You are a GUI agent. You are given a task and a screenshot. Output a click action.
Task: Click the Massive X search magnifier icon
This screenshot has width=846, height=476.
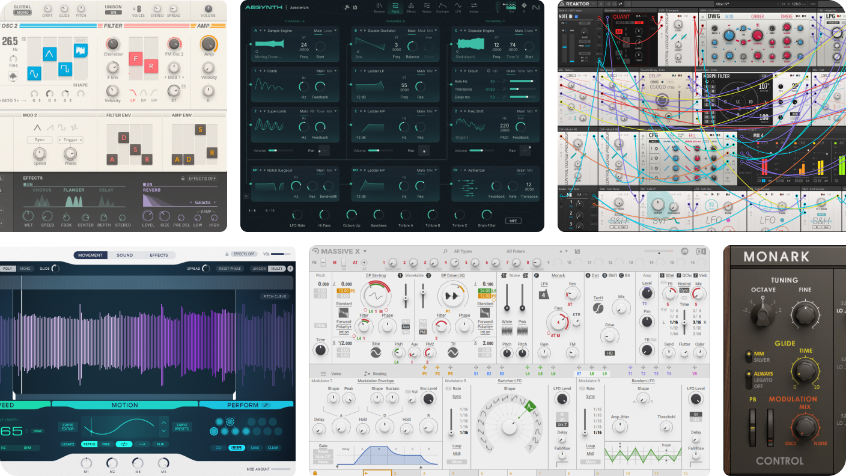coord(445,251)
